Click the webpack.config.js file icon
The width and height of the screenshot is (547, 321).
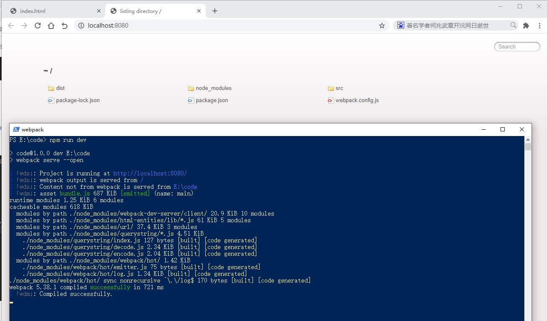pyautogui.click(x=330, y=100)
